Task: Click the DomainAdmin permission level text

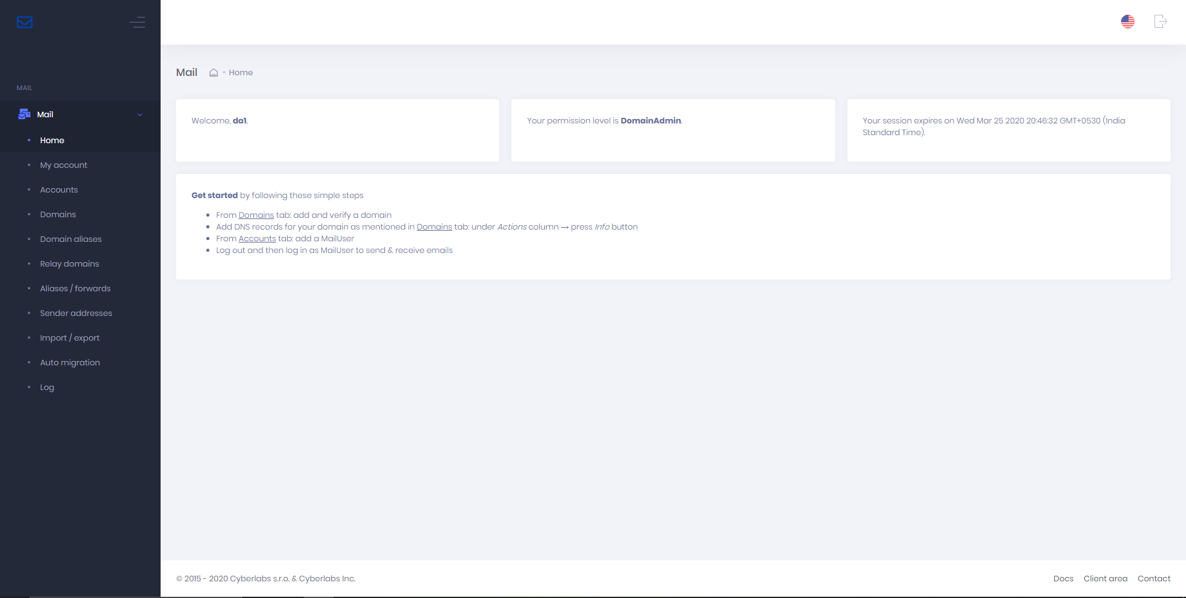Action: pyautogui.click(x=605, y=120)
